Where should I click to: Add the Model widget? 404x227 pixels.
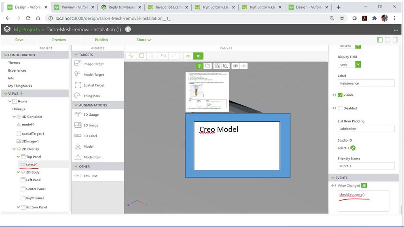(84, 146)
